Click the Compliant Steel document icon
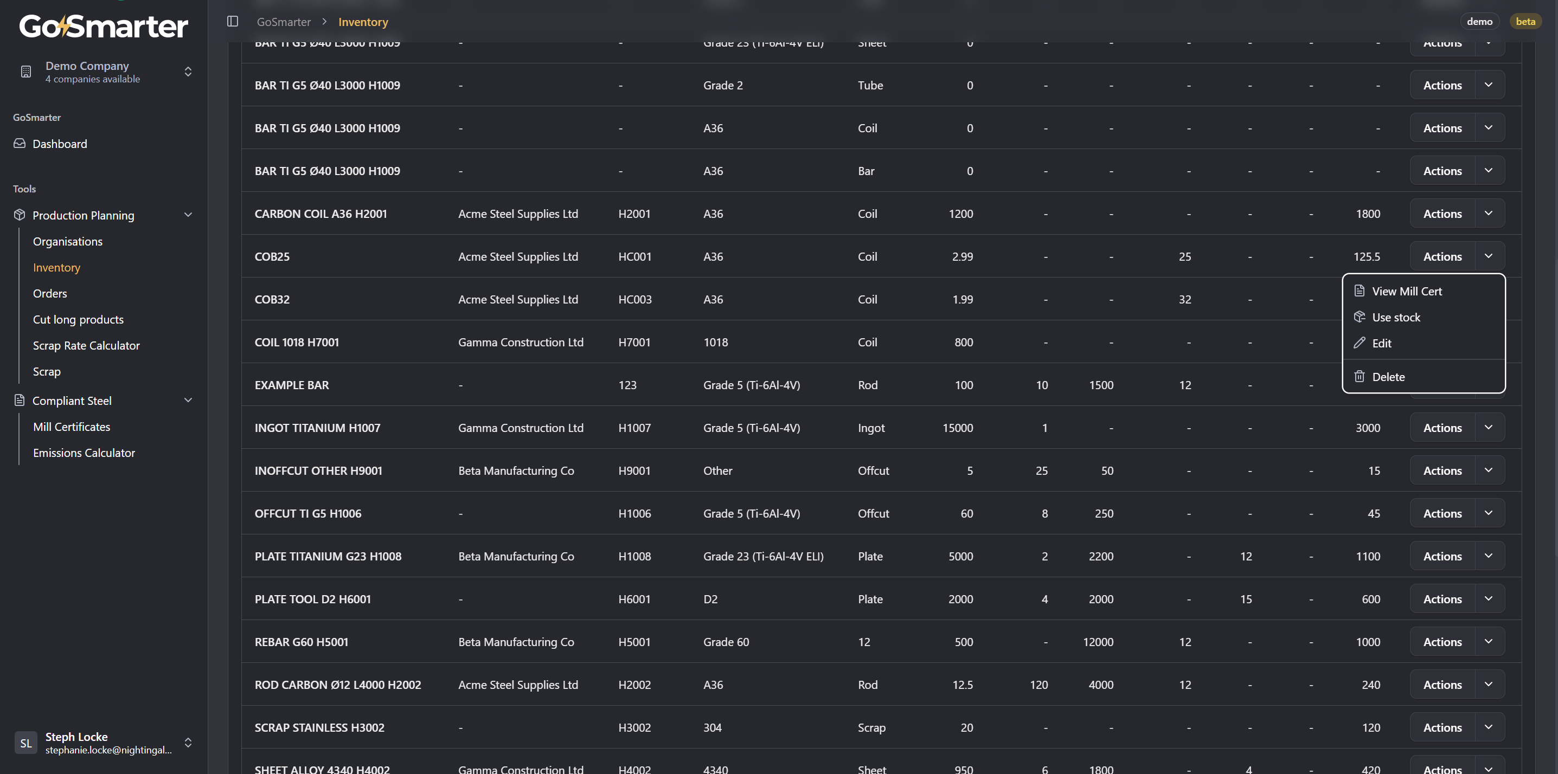Screen dimensions: 1558x774 pyautogui.click(x=20, y=401)
